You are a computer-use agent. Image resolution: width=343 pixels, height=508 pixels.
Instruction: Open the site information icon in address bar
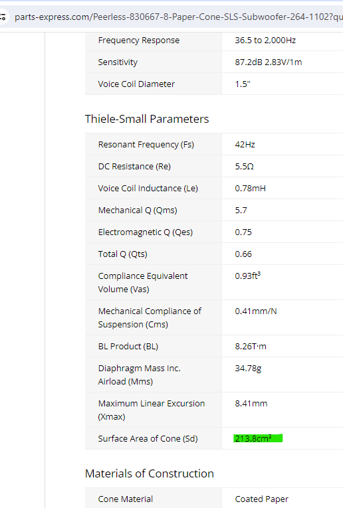tap(3, 17)
